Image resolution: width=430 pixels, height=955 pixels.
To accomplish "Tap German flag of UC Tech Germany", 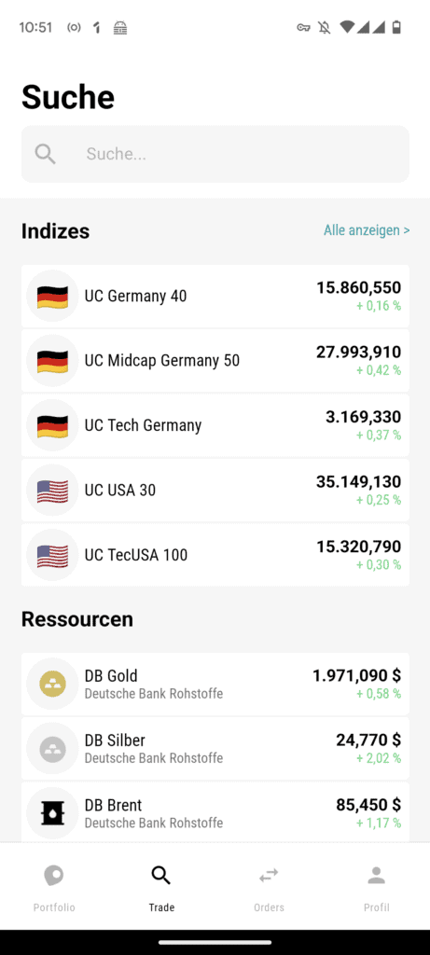I will (x=52, y=425).
